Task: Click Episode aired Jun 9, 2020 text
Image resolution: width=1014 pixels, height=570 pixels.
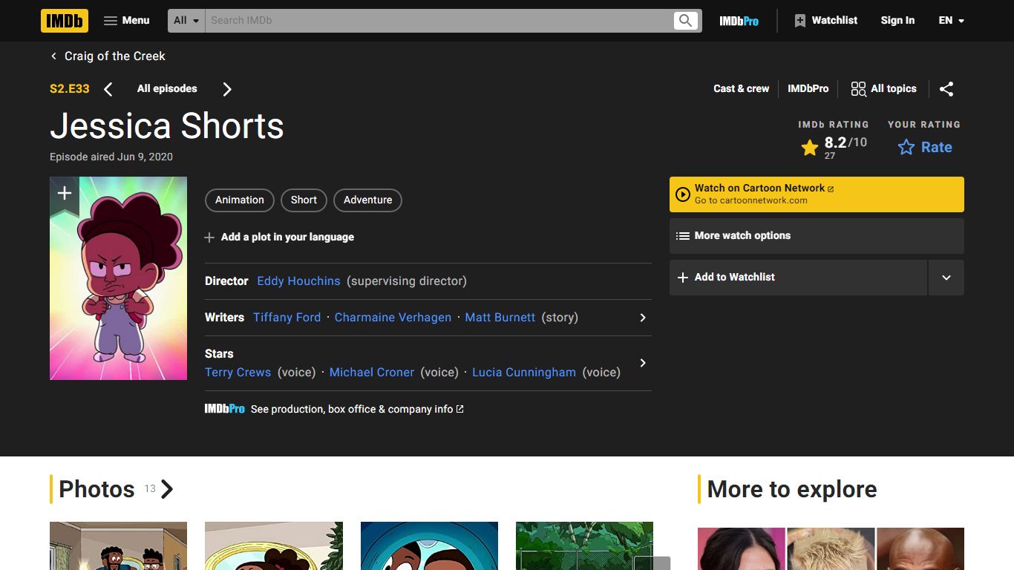Action: click(111, 157)
